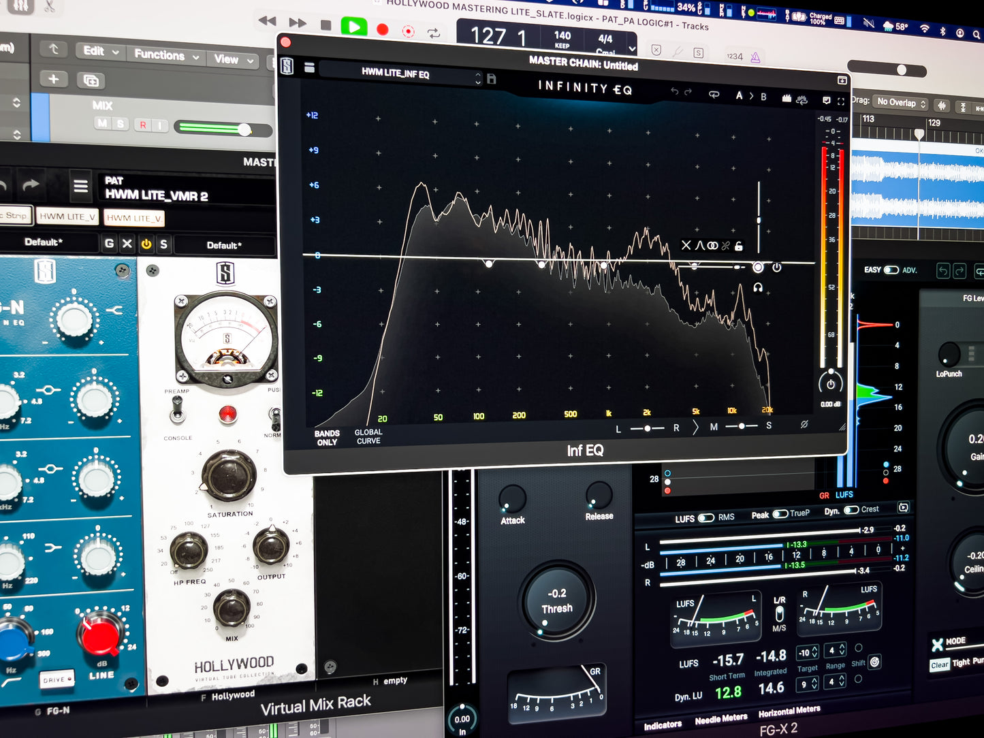Remove the module with the X button

point(127,243)
